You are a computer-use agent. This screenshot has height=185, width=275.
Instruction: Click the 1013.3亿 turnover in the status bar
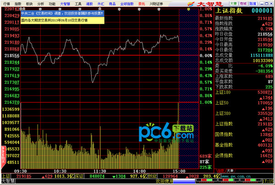click(64, 176)
